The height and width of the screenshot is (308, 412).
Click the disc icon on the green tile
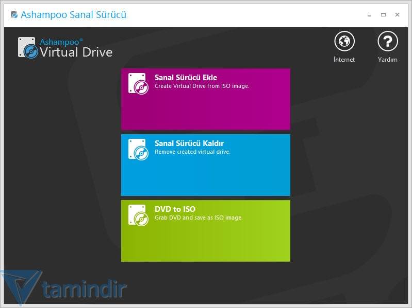138,215
